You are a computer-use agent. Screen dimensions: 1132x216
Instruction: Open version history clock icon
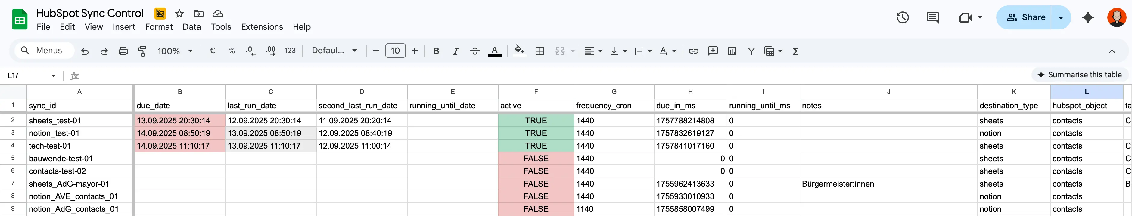pyautogui.click(x=903, y=17)
